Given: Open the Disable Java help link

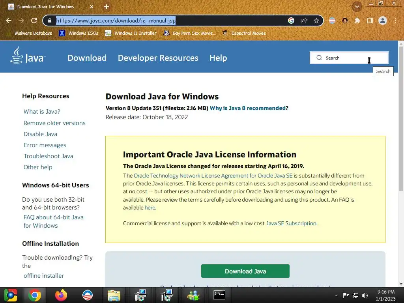Looking at the screenshot, I should point(41,134).
